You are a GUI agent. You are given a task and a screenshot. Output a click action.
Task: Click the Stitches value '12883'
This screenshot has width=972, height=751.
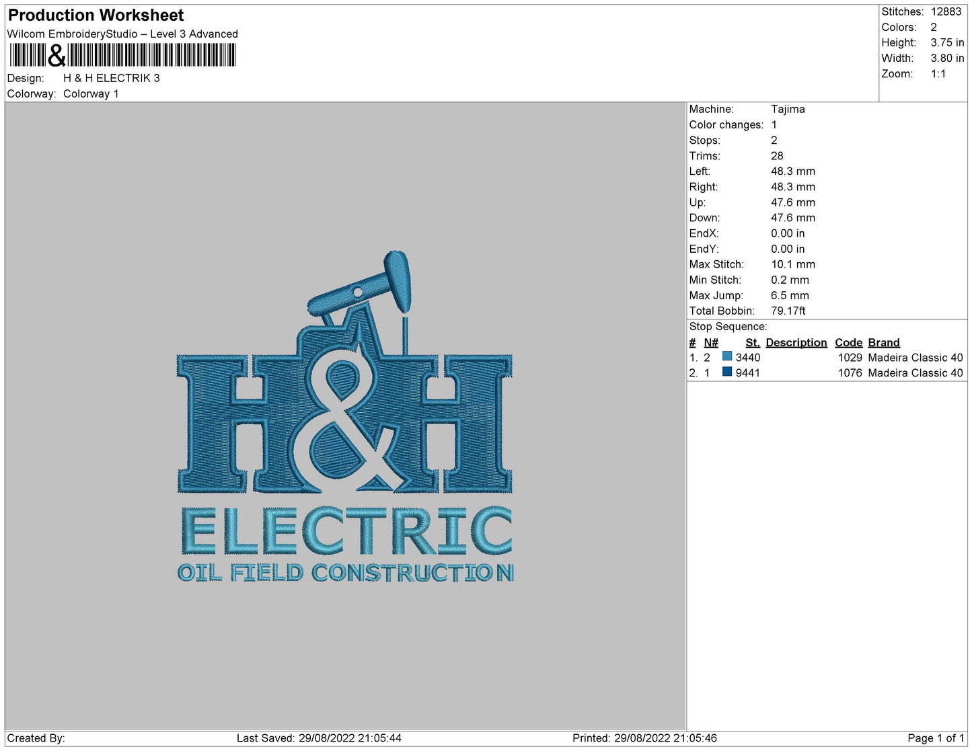[x=946, y=11]
